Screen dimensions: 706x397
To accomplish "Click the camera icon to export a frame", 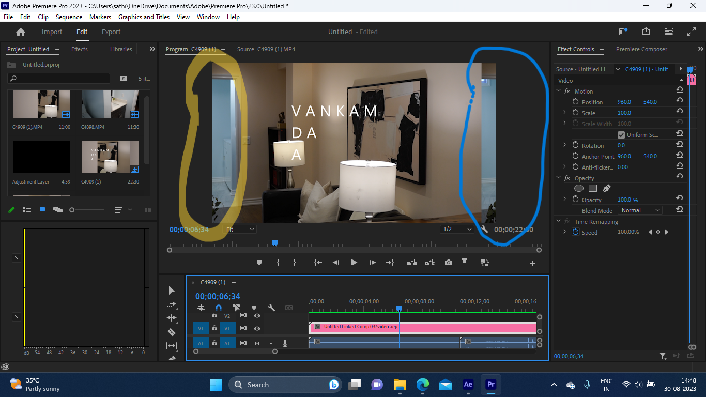I will tap(448, 263).
